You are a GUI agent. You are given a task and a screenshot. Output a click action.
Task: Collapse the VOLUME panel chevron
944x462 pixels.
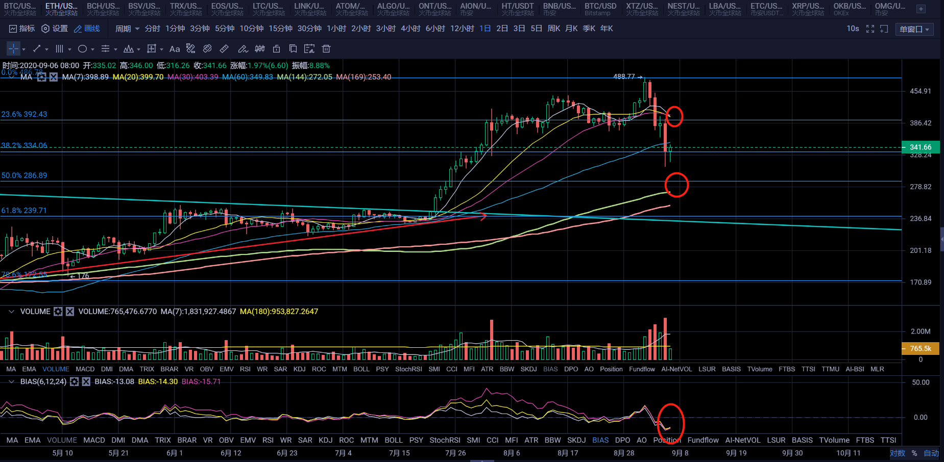point(11,312)
